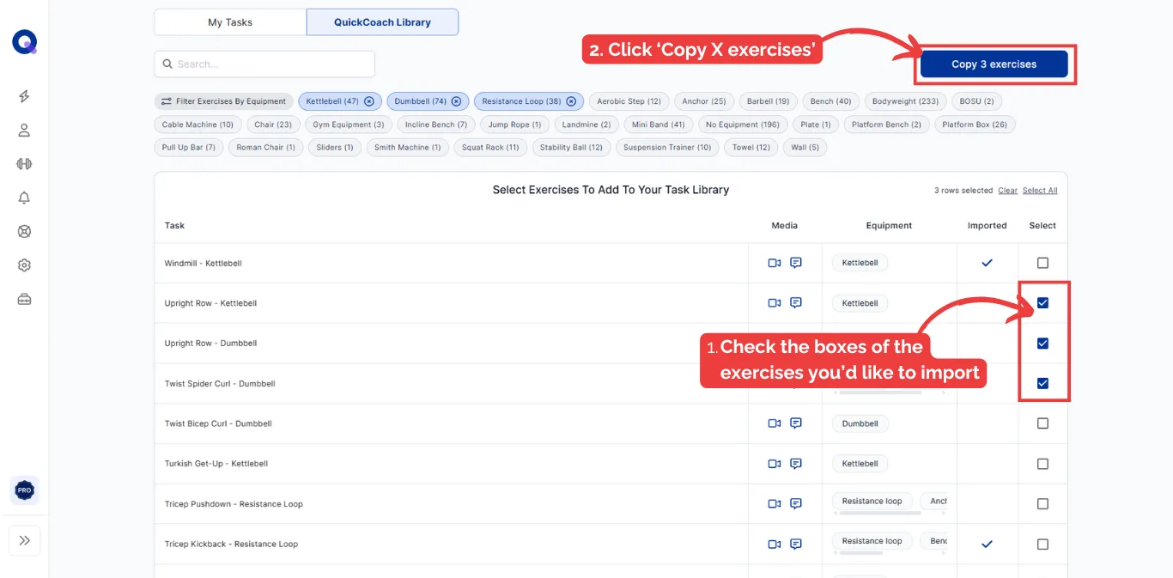Viewport: 1173px width, 578px height.
Task: Toggle the Bench (40) filter
Action: (830, 101)
